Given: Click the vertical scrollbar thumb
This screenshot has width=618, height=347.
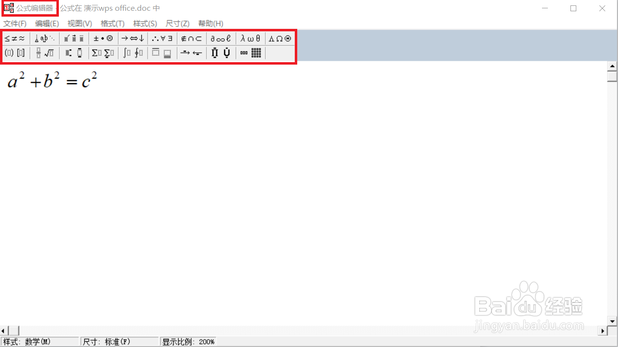Looking at the screenshot, I should click(612, 76).
